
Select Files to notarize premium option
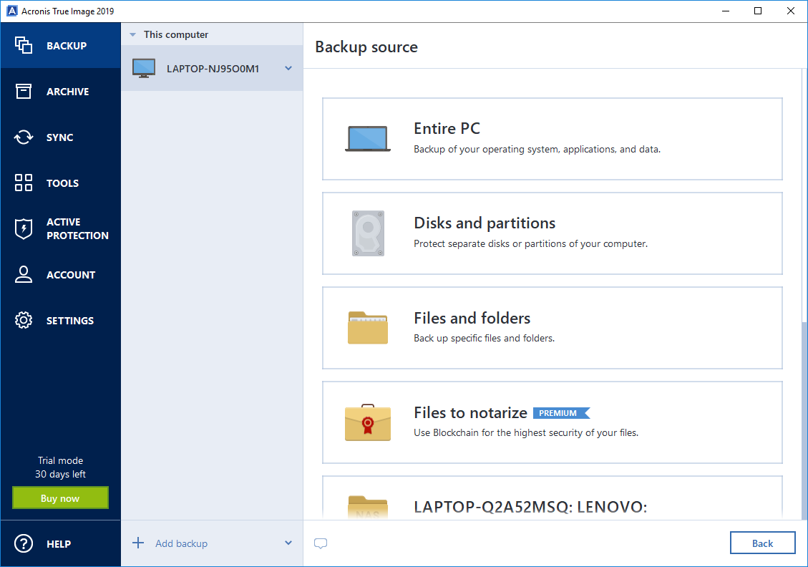pyautogui.click(x=552, y=422)
